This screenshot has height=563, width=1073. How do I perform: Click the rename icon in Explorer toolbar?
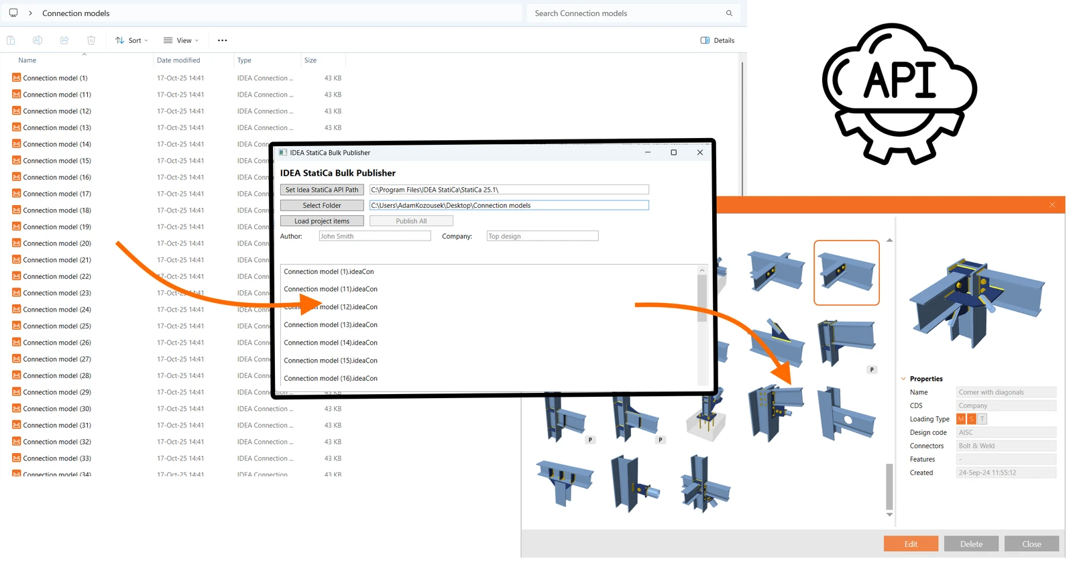pos(38,40)
